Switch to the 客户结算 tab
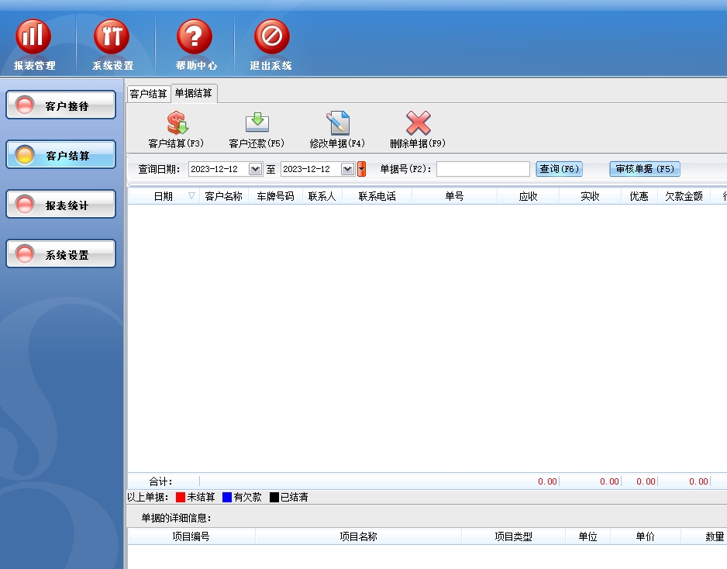 pos(148,94)
